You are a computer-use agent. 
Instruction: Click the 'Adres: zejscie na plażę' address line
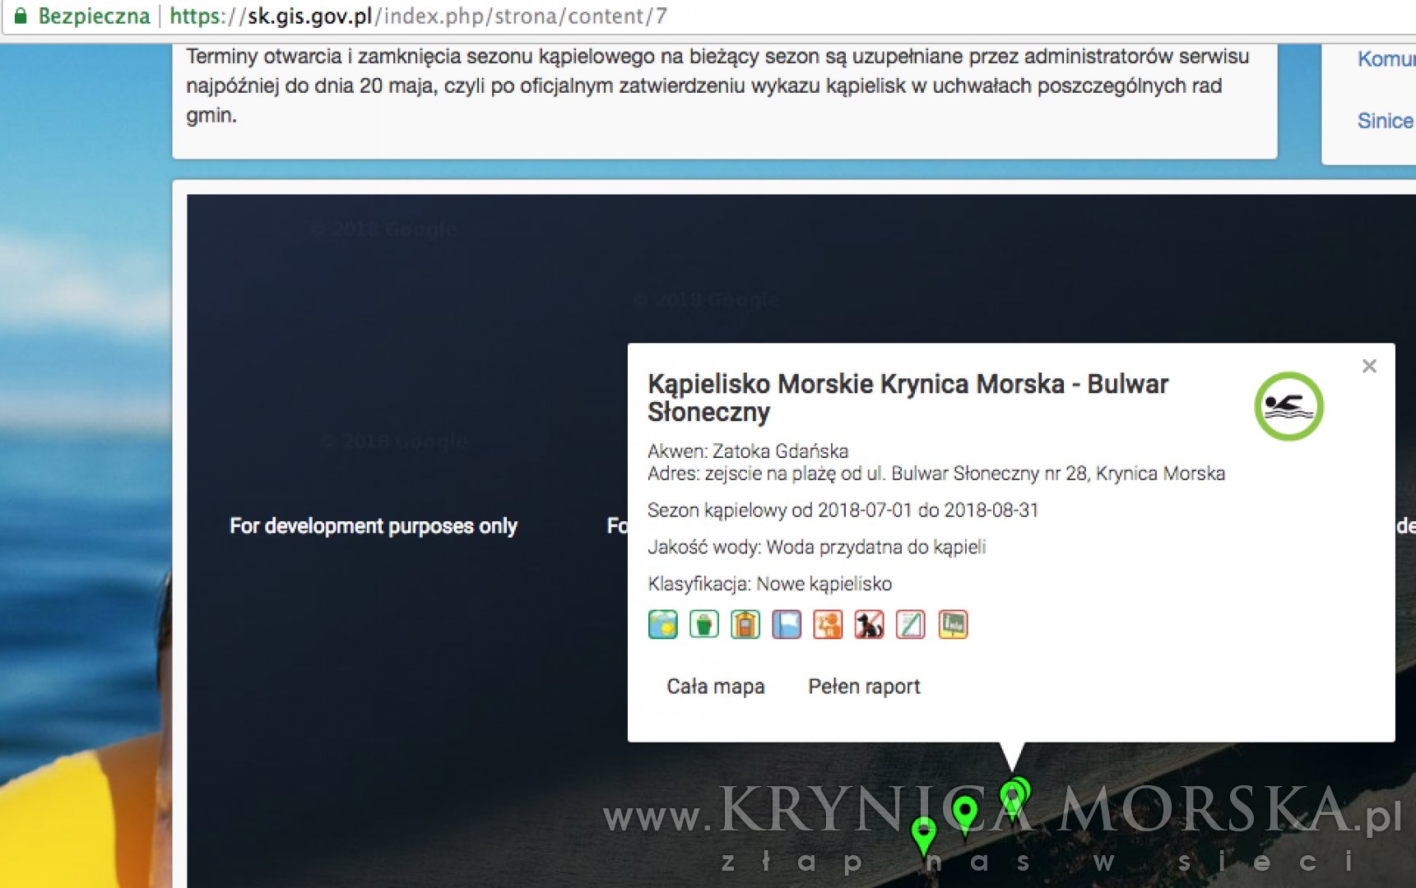(x=936, y=474)
